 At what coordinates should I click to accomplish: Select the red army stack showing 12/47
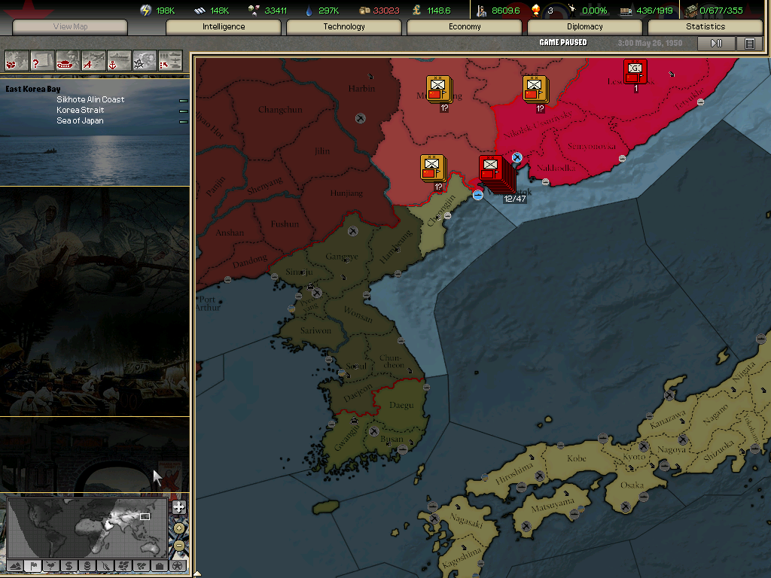point(495,173)
